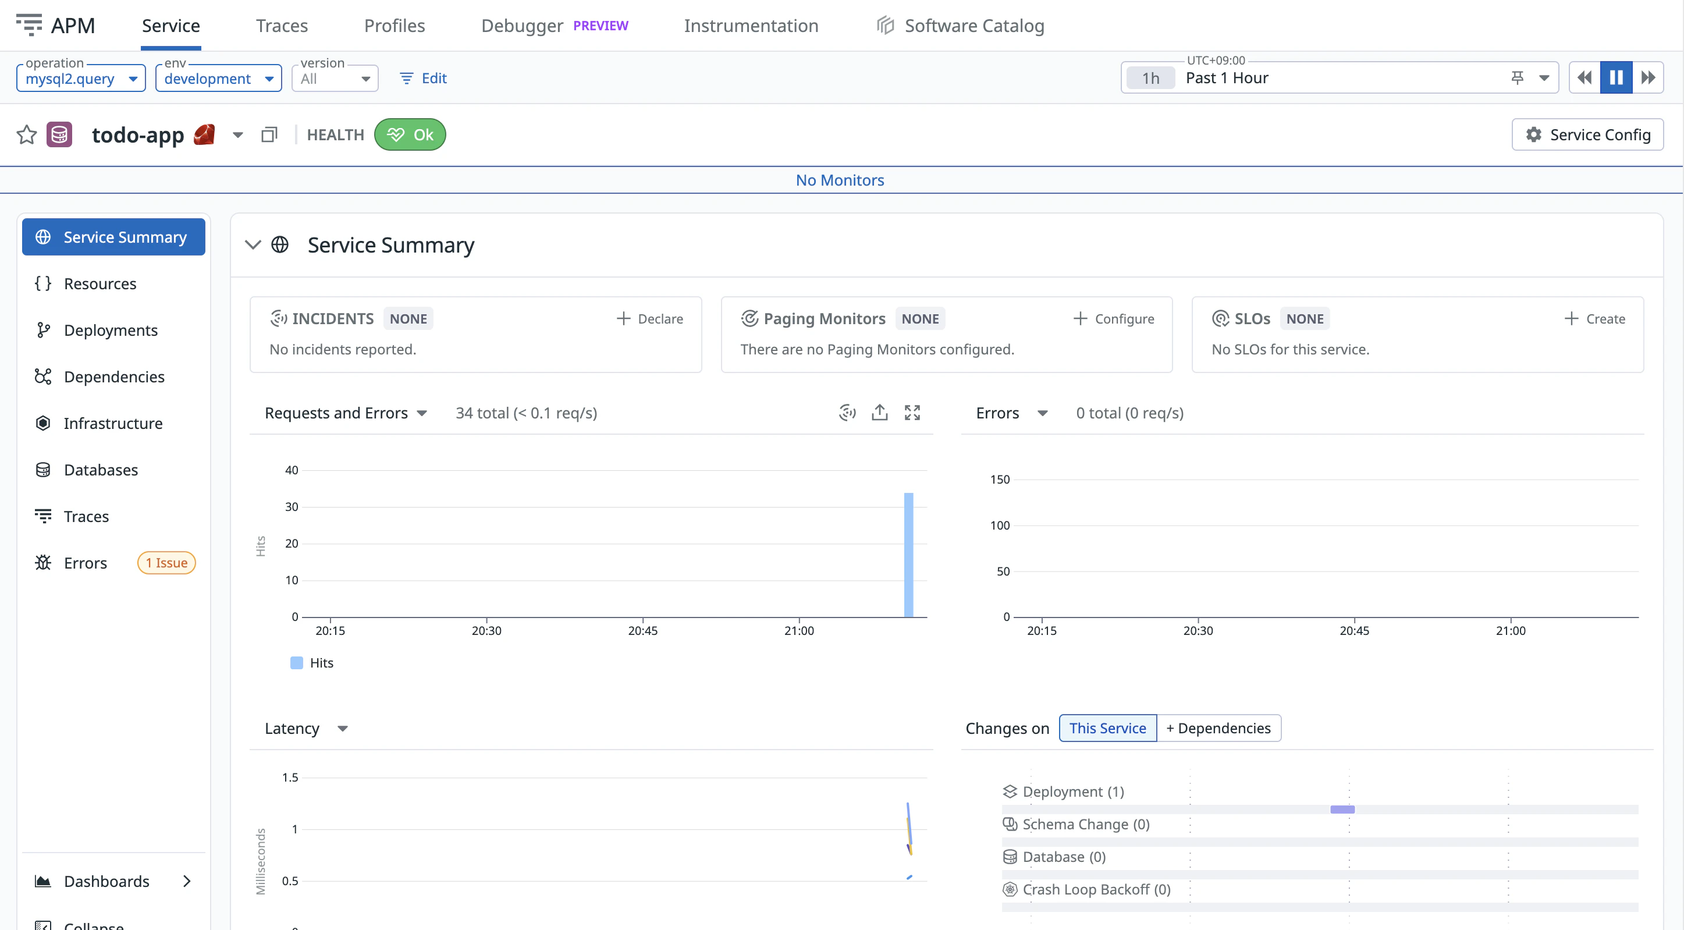The width and height of the screenshot is (1684, 930).
Task: Expand Requests and Errors graph to fullscreen
Action: [x=912, y=413]
